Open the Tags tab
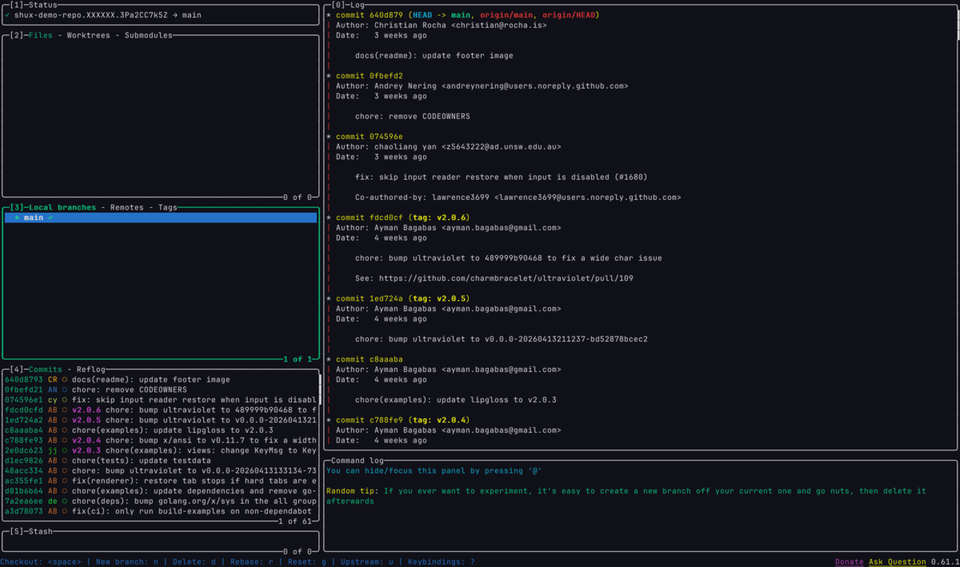The width and height of the screenshot is (960, 567). click(168, 207)
